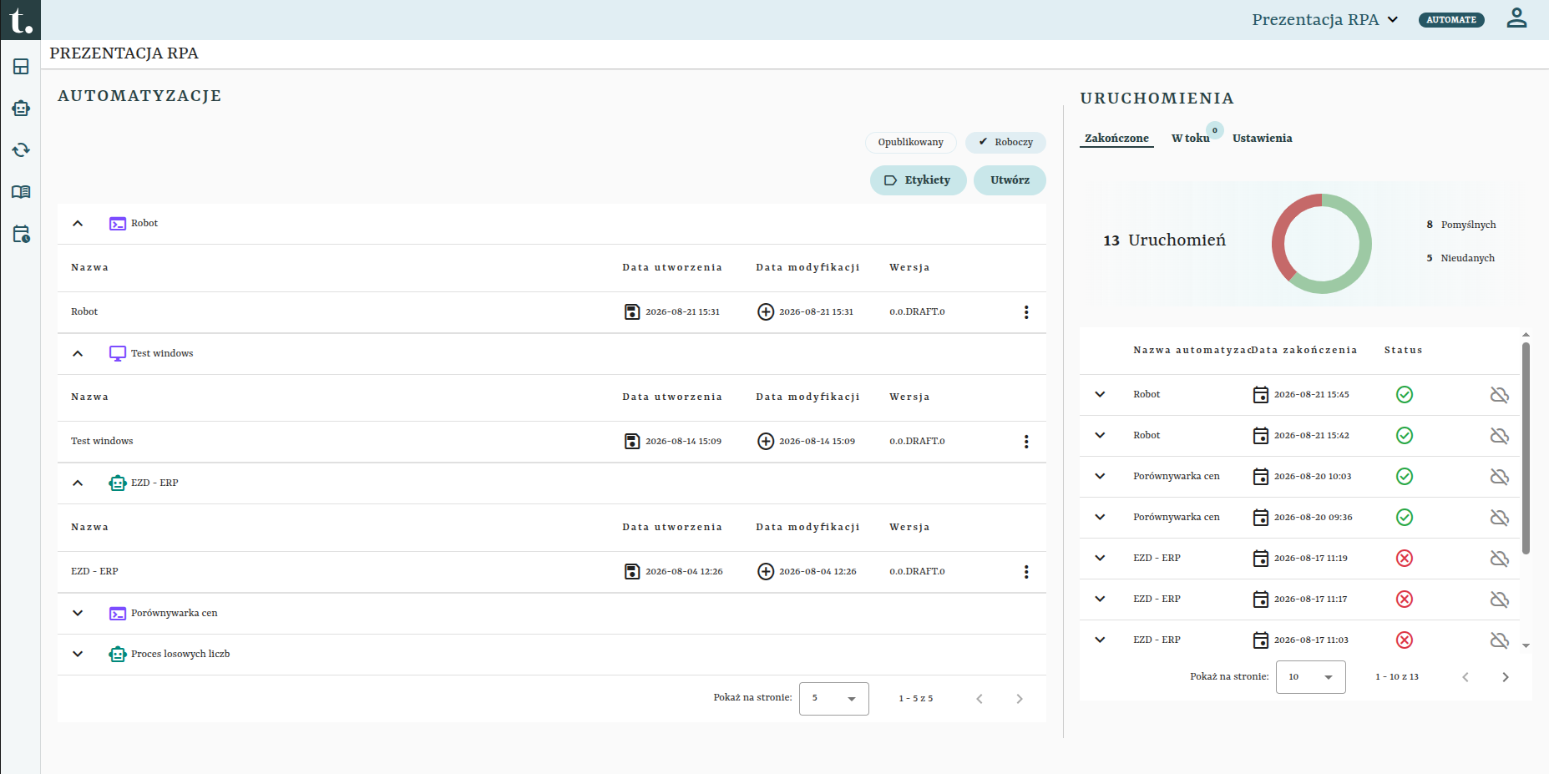Click cloud-off icon for EZD - ERP 11:19

coord(1500,559)
